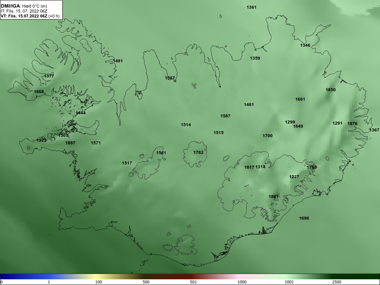
Task: Select the 1346 value in the northeast
Action: [x=305, y=45]
